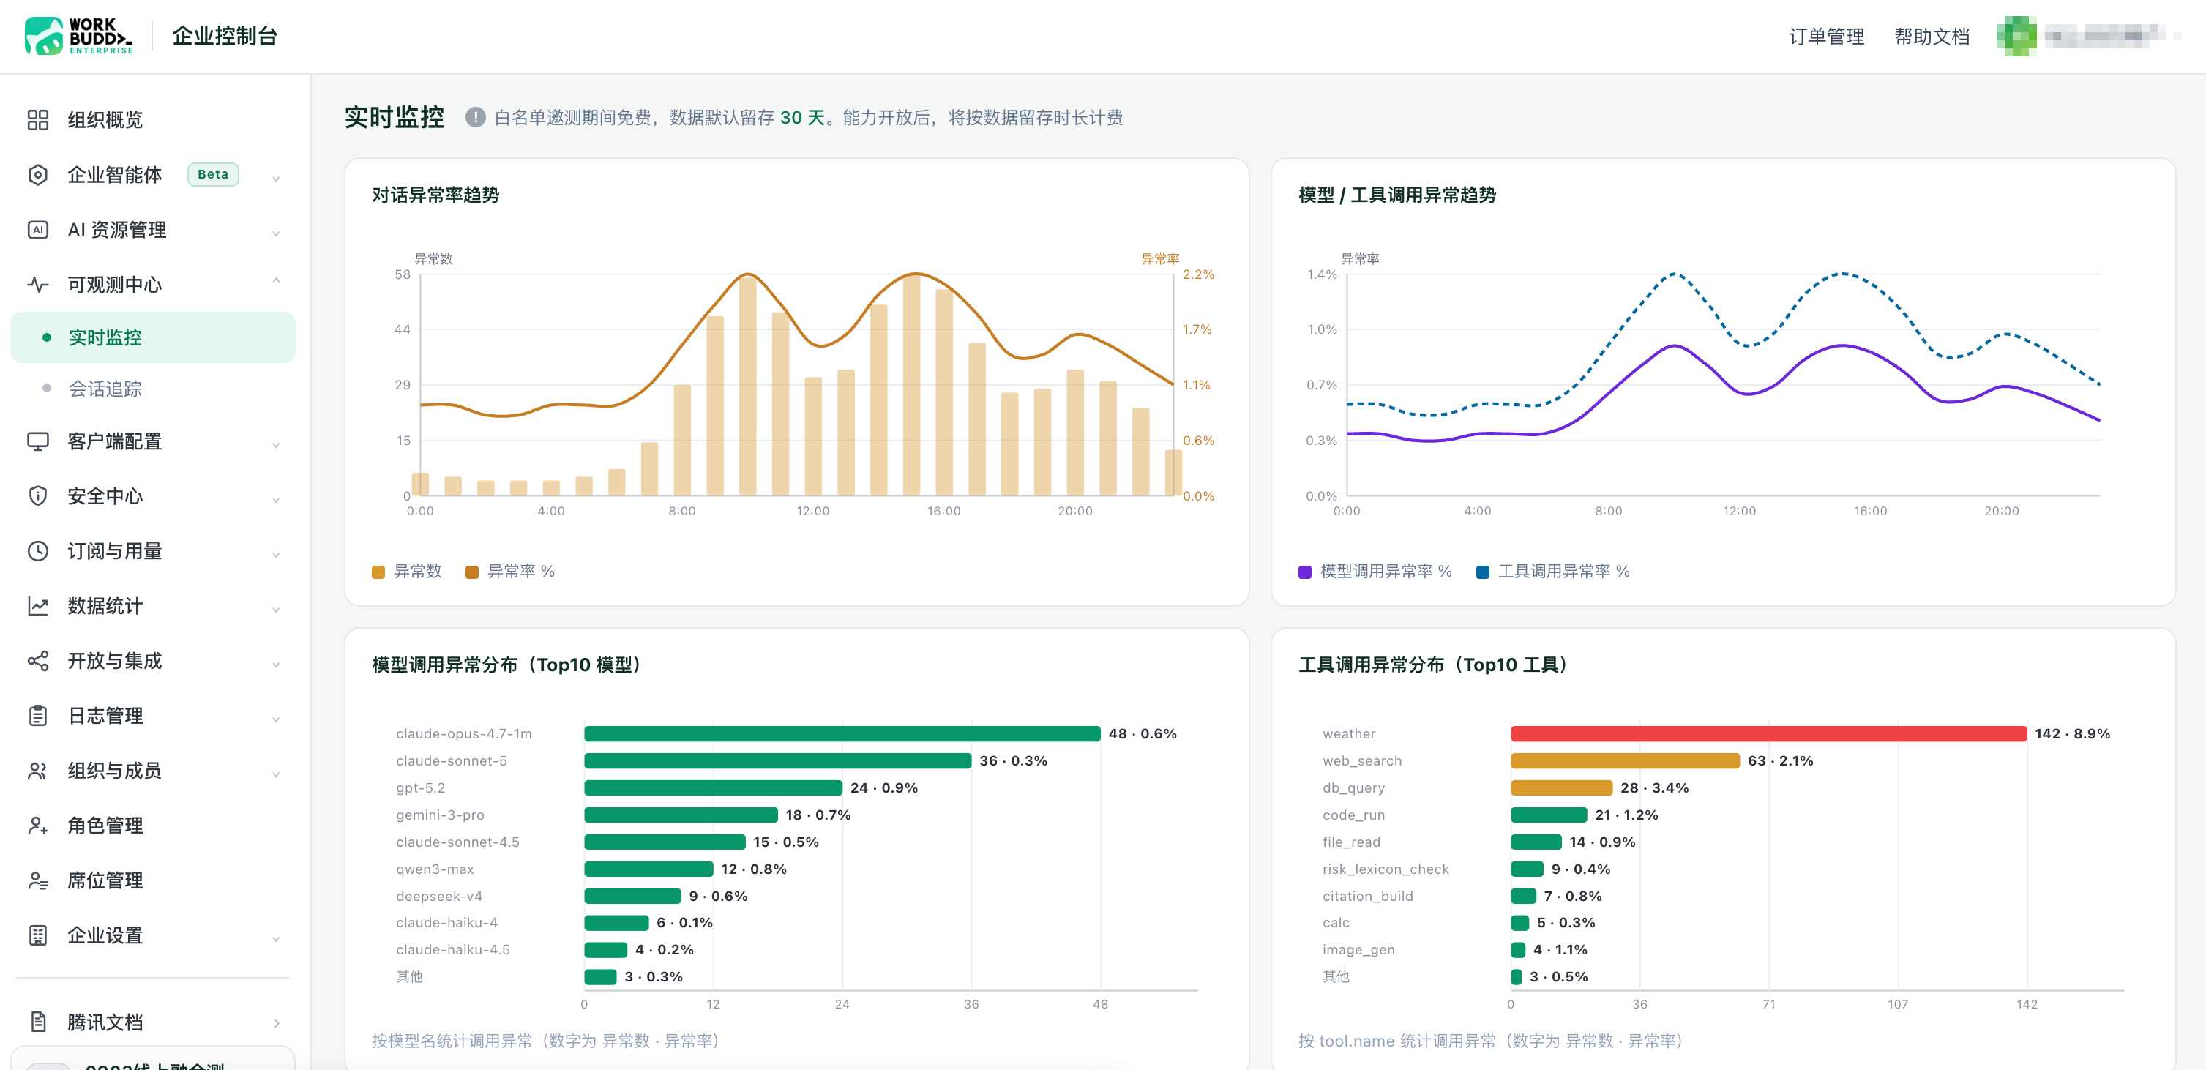The image size is (2206, 1070).
Task: Click the 腾讯文档 document icon
Action: pos(37,1021)
